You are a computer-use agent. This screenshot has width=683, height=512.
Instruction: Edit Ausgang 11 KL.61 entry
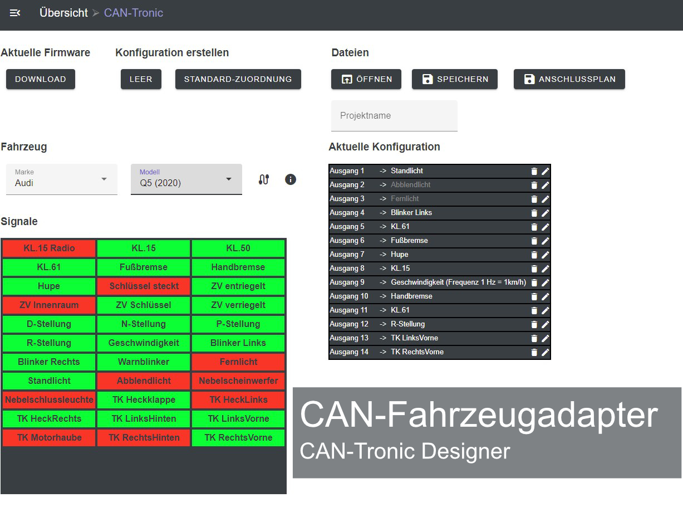coord(546,310)
